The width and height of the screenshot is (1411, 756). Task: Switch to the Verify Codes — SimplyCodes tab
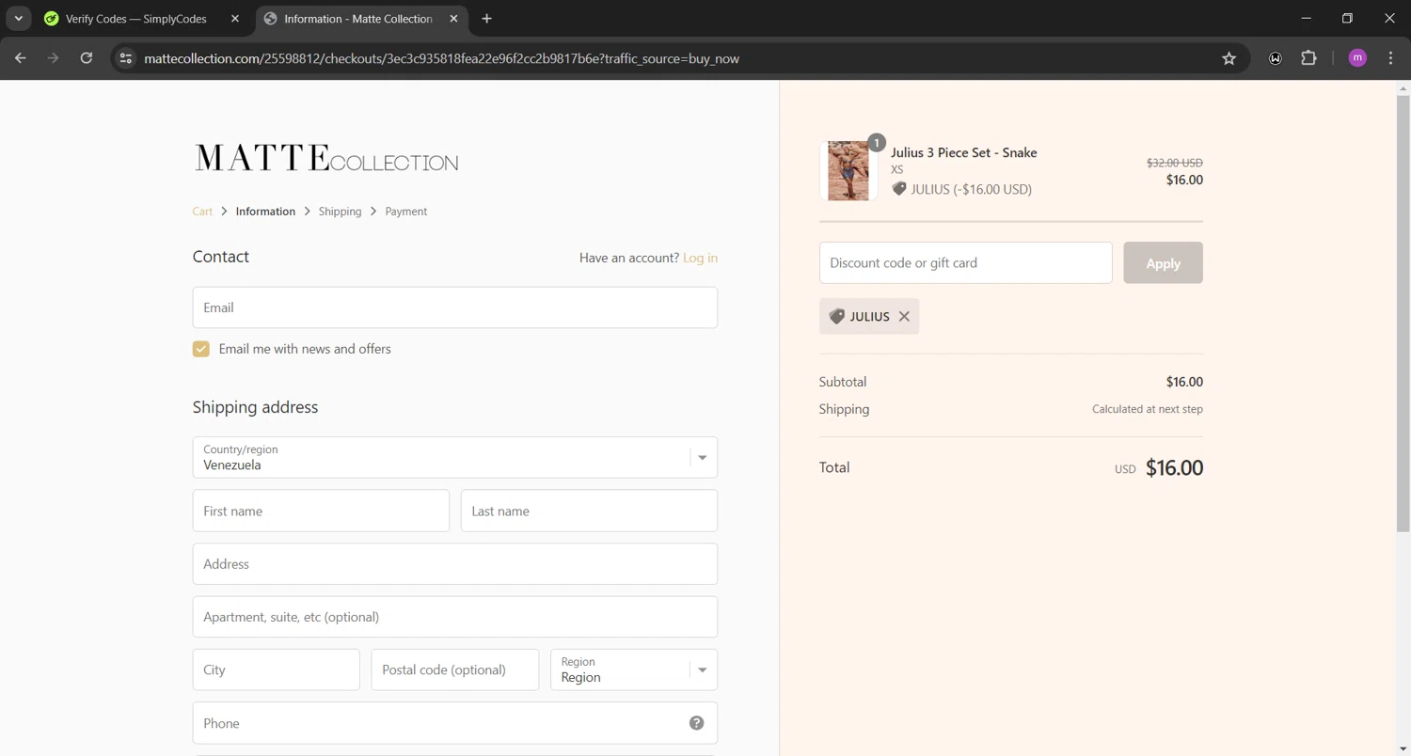point(143,19)
